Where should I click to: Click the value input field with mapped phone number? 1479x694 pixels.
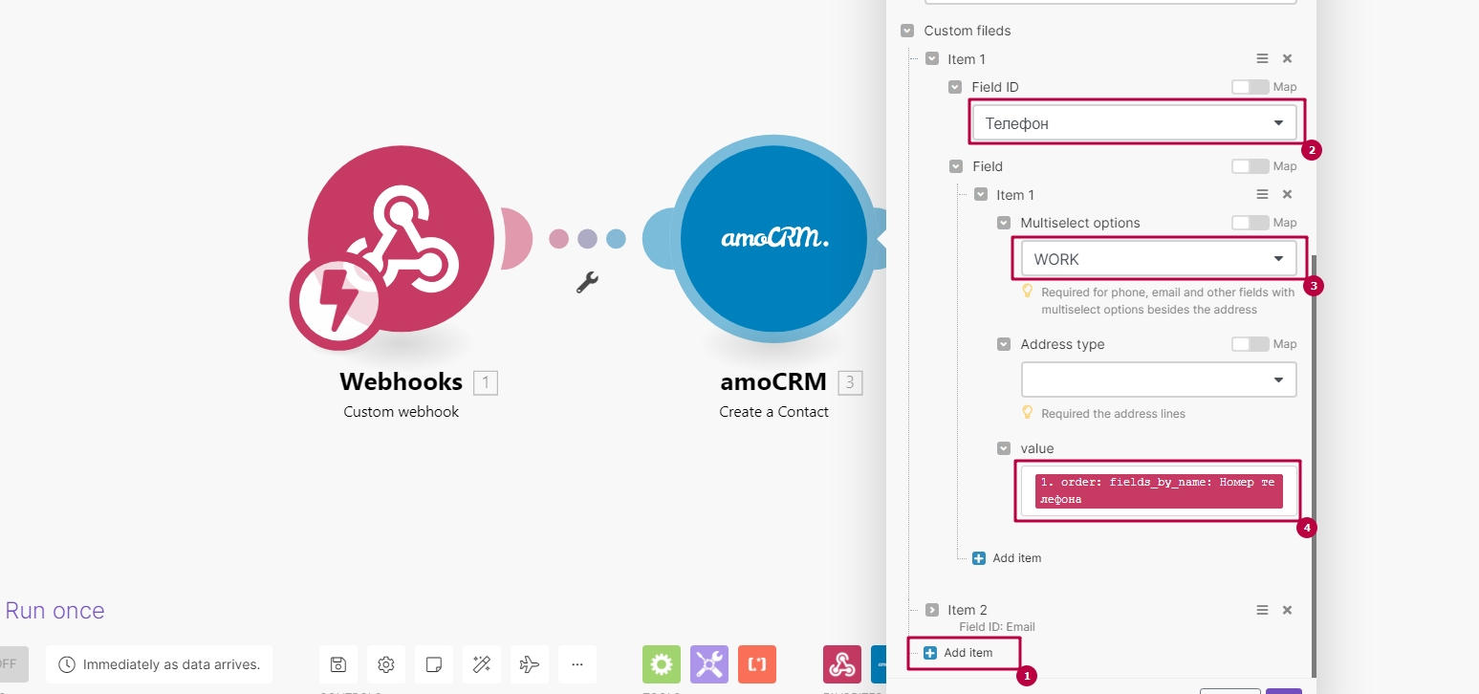tap(1159, 491)
